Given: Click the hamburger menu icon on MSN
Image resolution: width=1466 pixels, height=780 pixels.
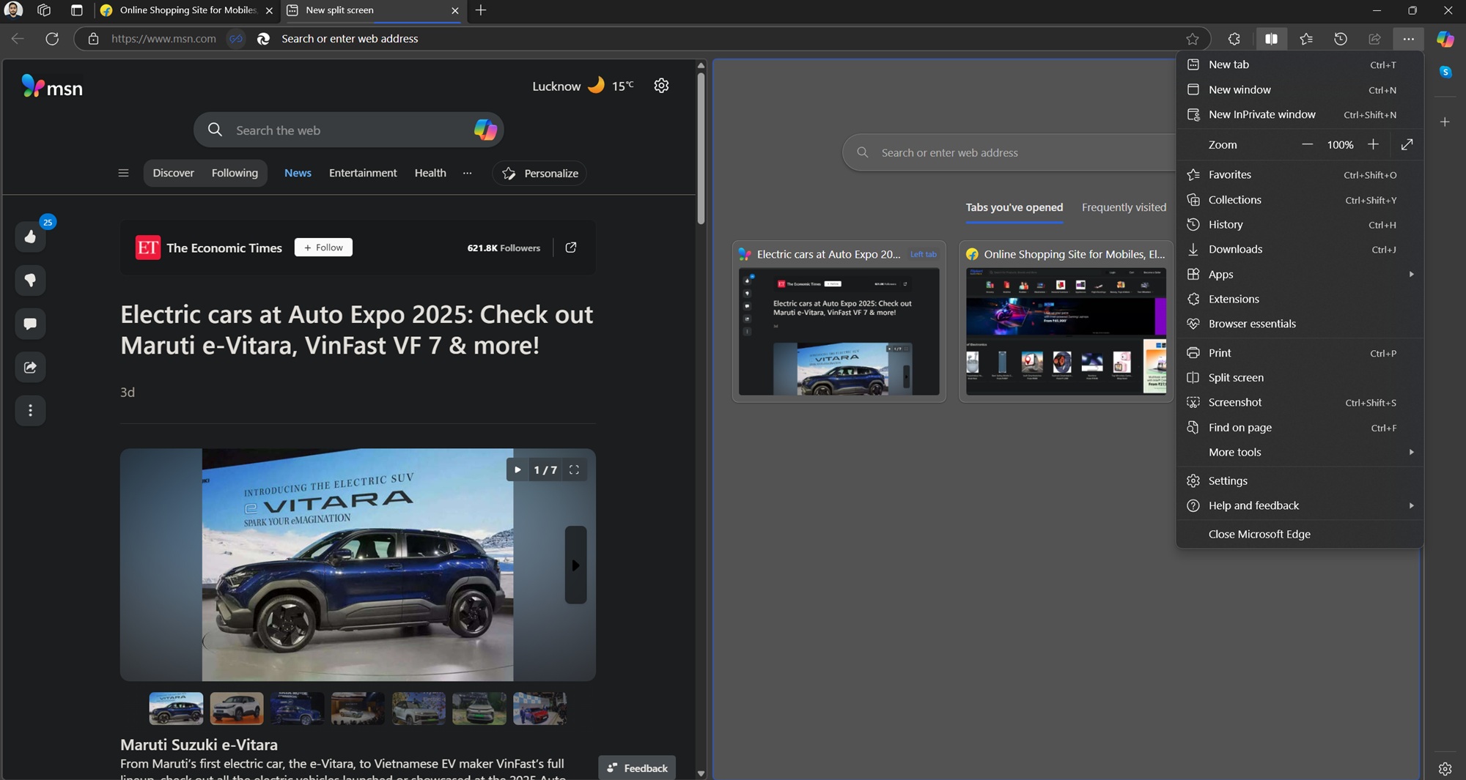Looking at the screenshot, I should pyautogui.click(x=123, y=173).
